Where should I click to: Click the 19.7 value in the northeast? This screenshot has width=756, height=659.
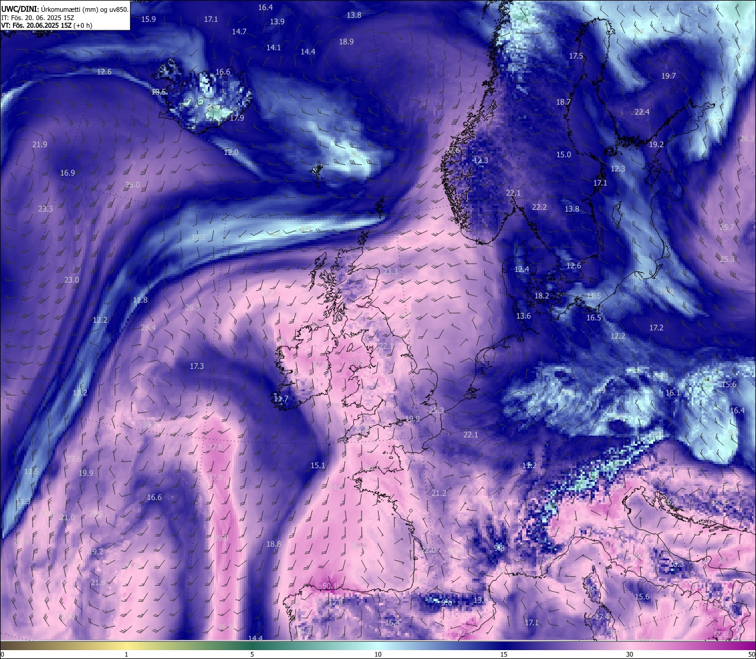[668, 76]
